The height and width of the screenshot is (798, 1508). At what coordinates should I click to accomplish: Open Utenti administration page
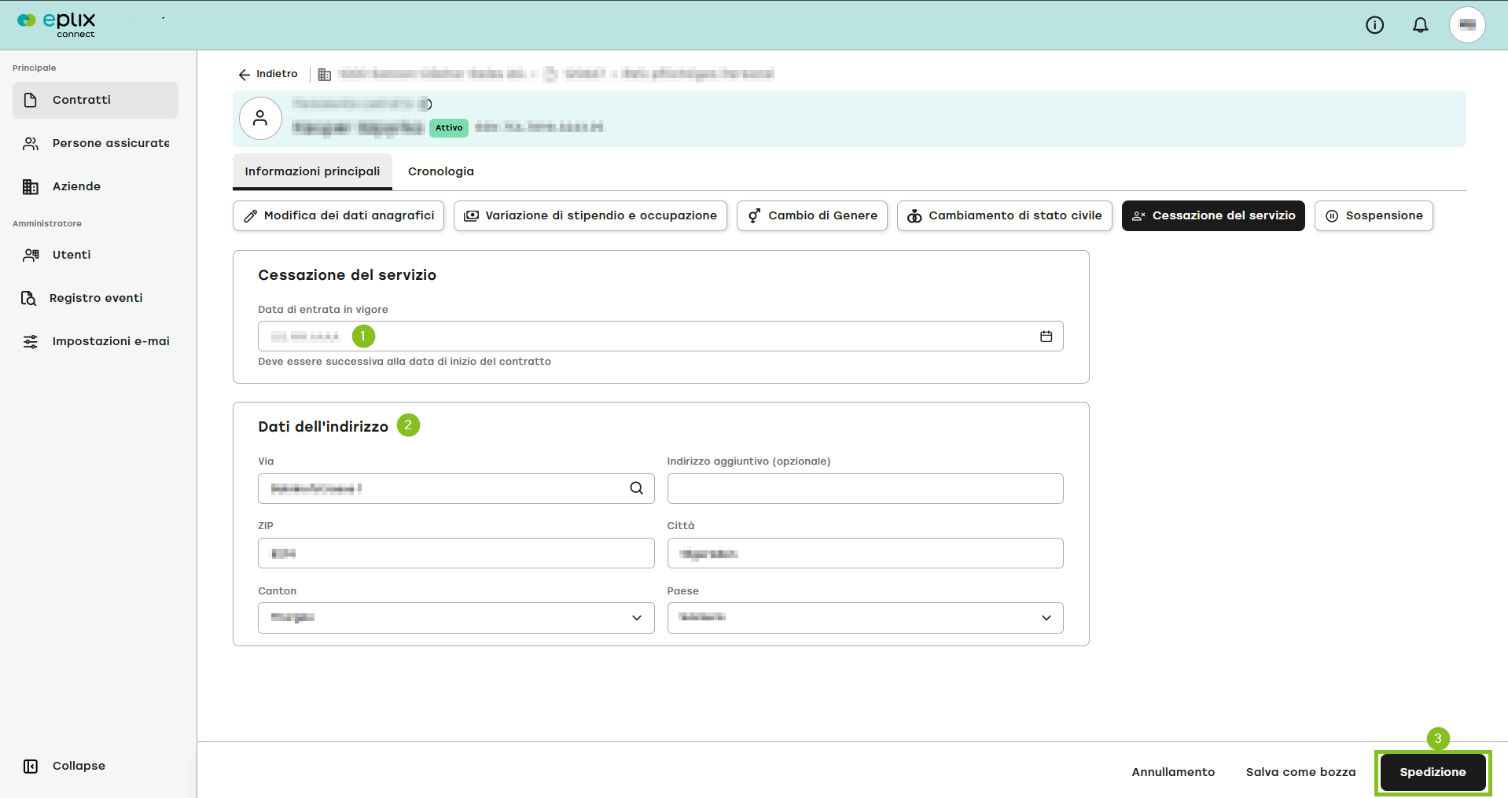pyautogui.click(x=95, y=255)
